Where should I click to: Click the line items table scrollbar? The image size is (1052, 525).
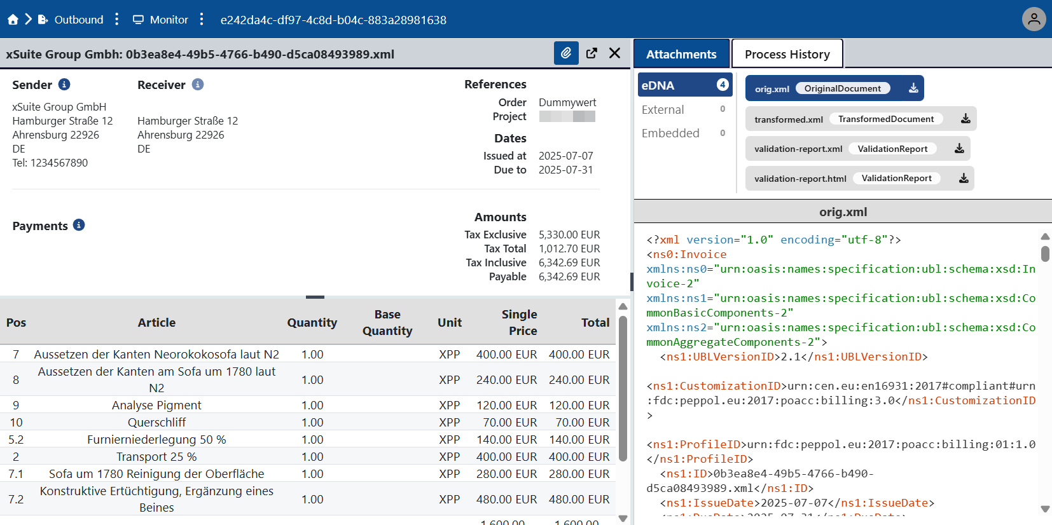(623, 388)
